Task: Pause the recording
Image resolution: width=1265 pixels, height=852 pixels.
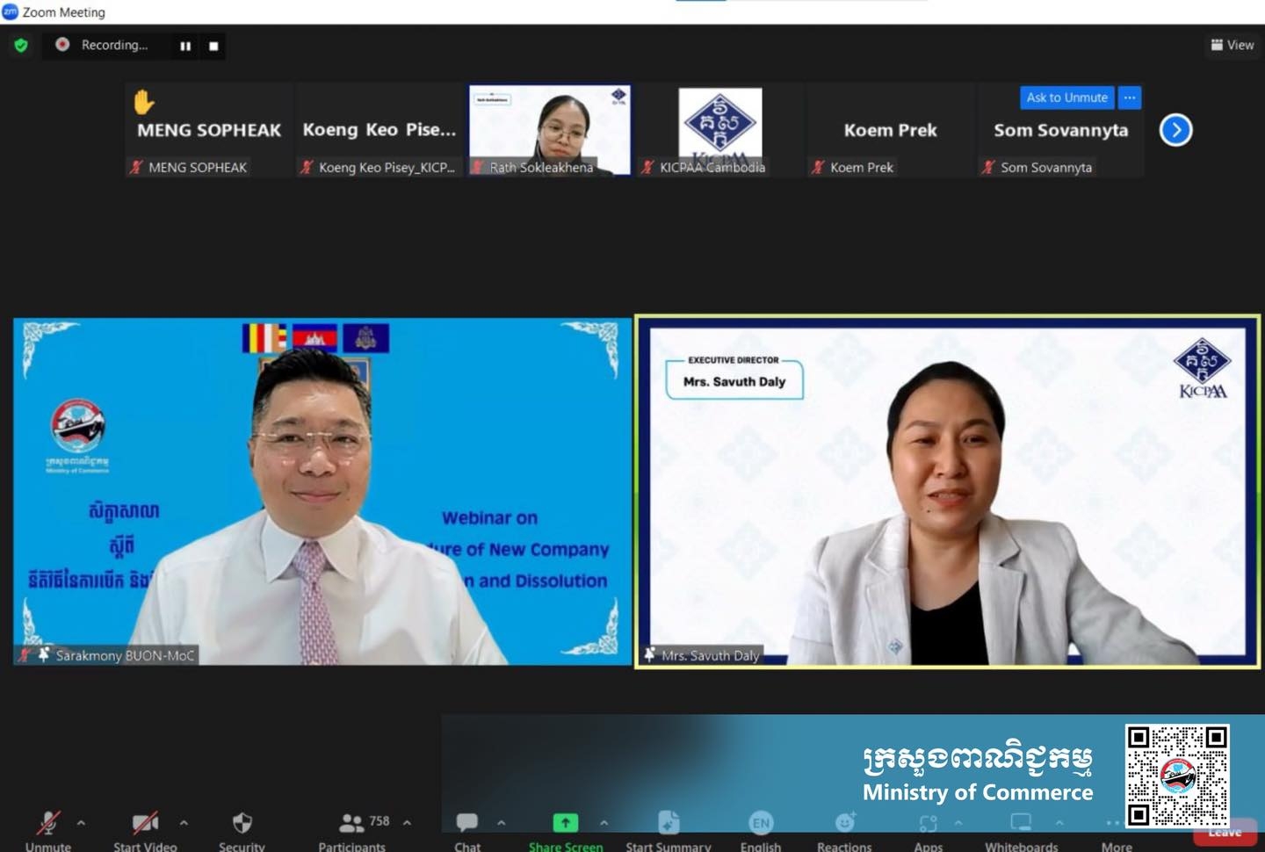Action: 185,46
